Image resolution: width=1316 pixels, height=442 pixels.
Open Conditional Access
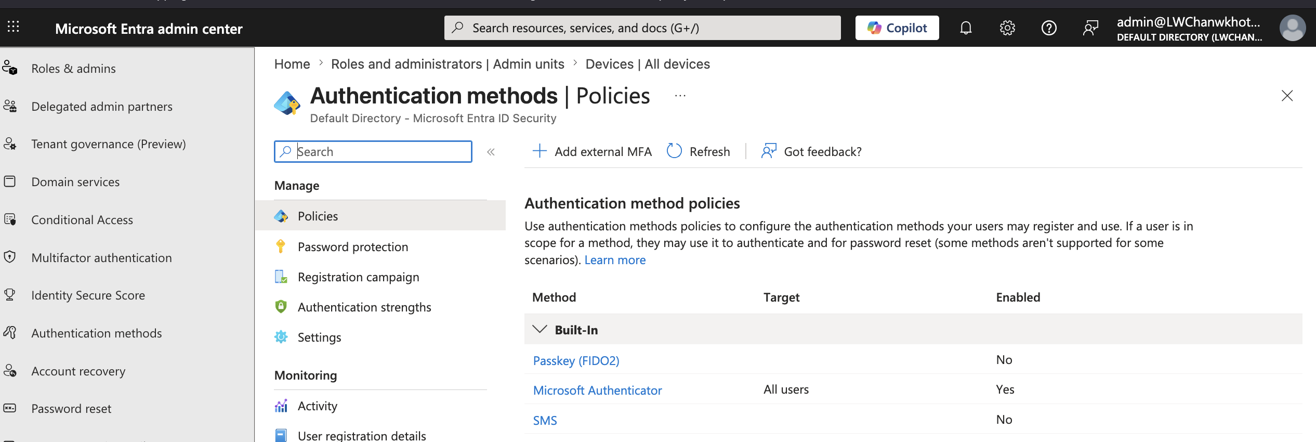pyautogui.click(x=82, y=220)
